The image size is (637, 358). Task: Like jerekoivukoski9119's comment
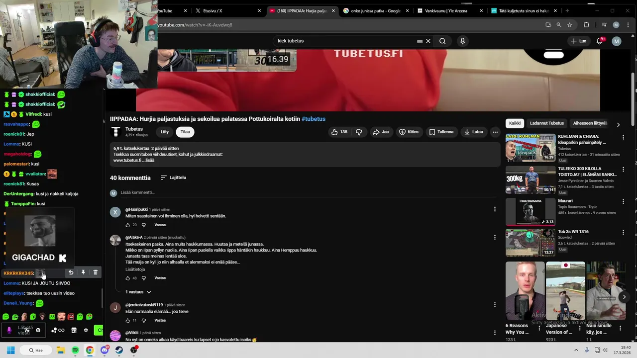pyautogui.click(x=127, y=320)
